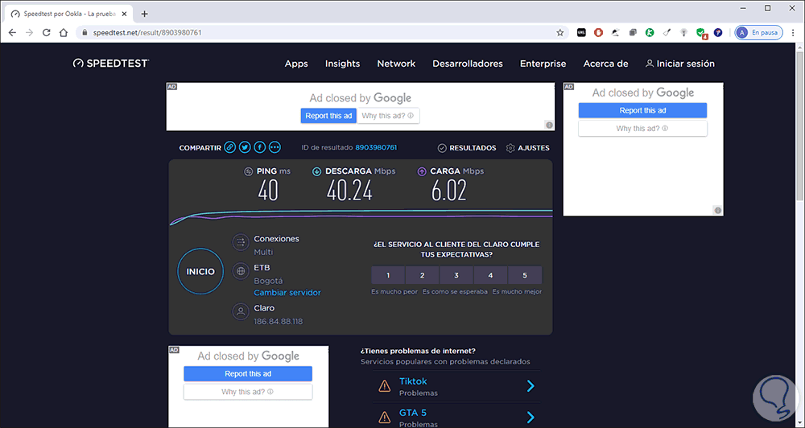Open the Insights menu
Viewport: 805px width, 428px height.
pos(342,64)
